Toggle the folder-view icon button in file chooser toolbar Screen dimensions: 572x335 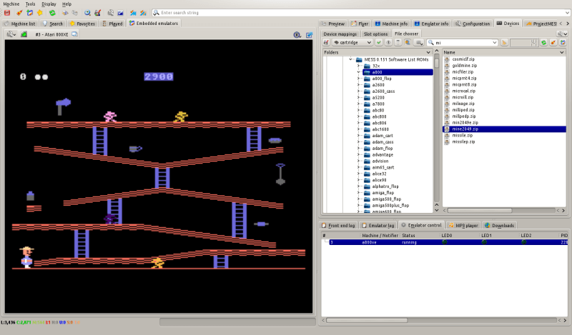(x=408, y=43)
